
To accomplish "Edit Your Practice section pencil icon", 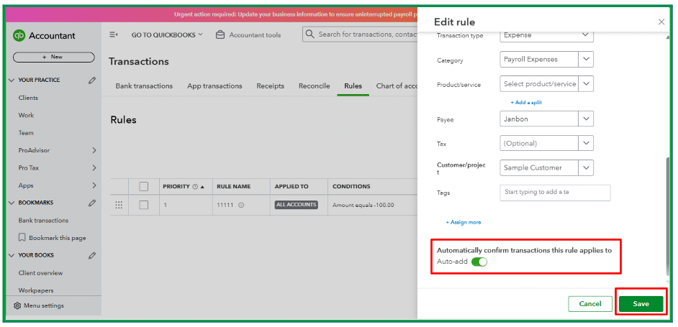I will (x=91, y=80).
